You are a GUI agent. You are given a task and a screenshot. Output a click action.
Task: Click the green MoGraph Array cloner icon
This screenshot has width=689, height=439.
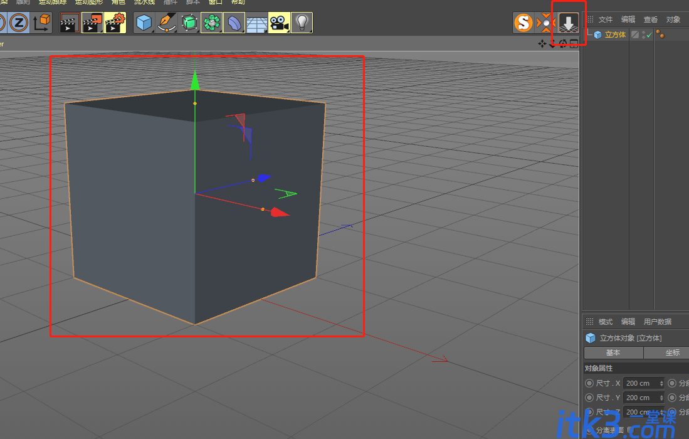(x=212, y=23)
